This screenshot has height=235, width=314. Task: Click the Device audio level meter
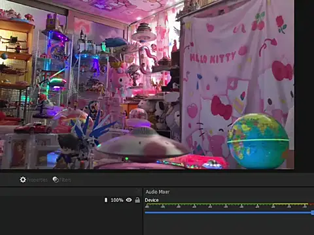[x=229, y=205]
